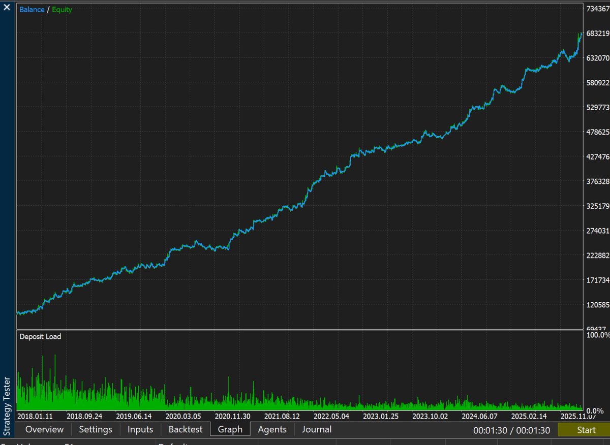Viewport: 610px width, 445px height.
Task: Click the elapsed time 00:01:30 / 00:01:30
Action: point(512,430)
